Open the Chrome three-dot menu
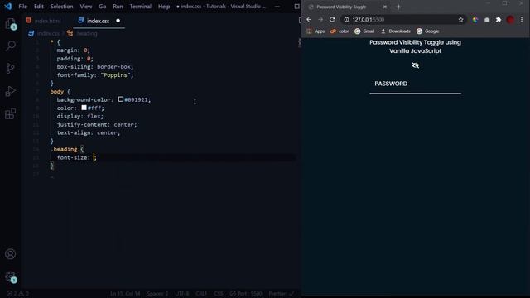The width and height of the screenshot is (530, 298). click(x=522, y=20)
